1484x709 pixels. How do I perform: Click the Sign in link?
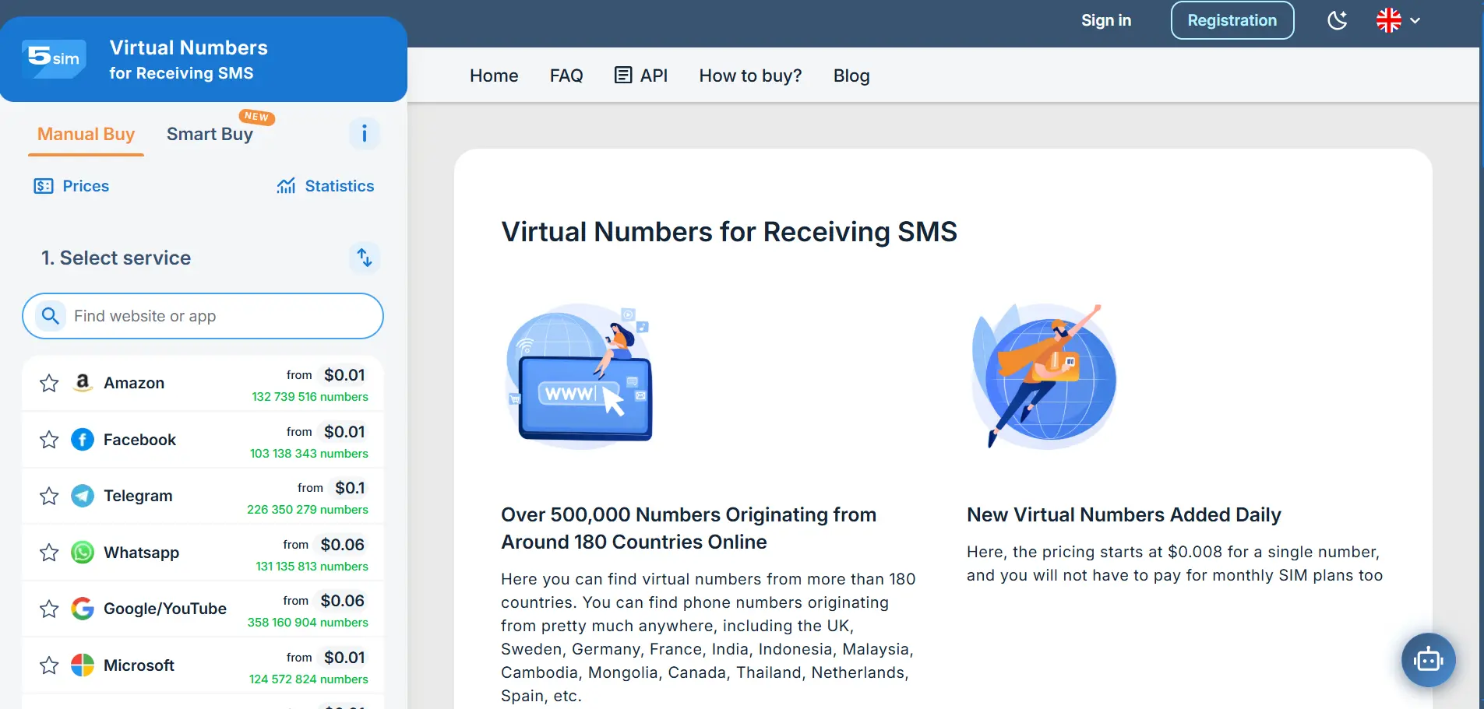(x=1106, y=20)
